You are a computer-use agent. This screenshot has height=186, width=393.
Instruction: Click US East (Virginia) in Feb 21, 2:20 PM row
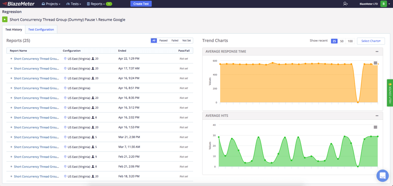coord(79,157)
